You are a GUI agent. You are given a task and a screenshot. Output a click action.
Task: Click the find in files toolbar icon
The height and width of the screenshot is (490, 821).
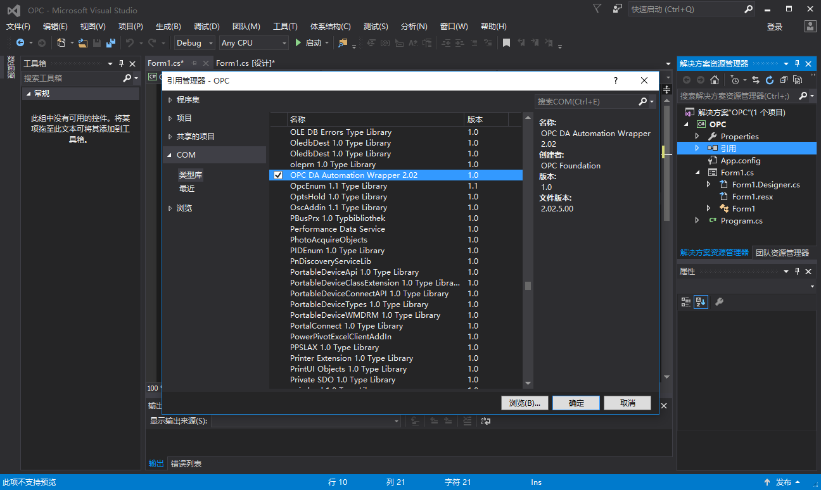[x=343, y=42]
